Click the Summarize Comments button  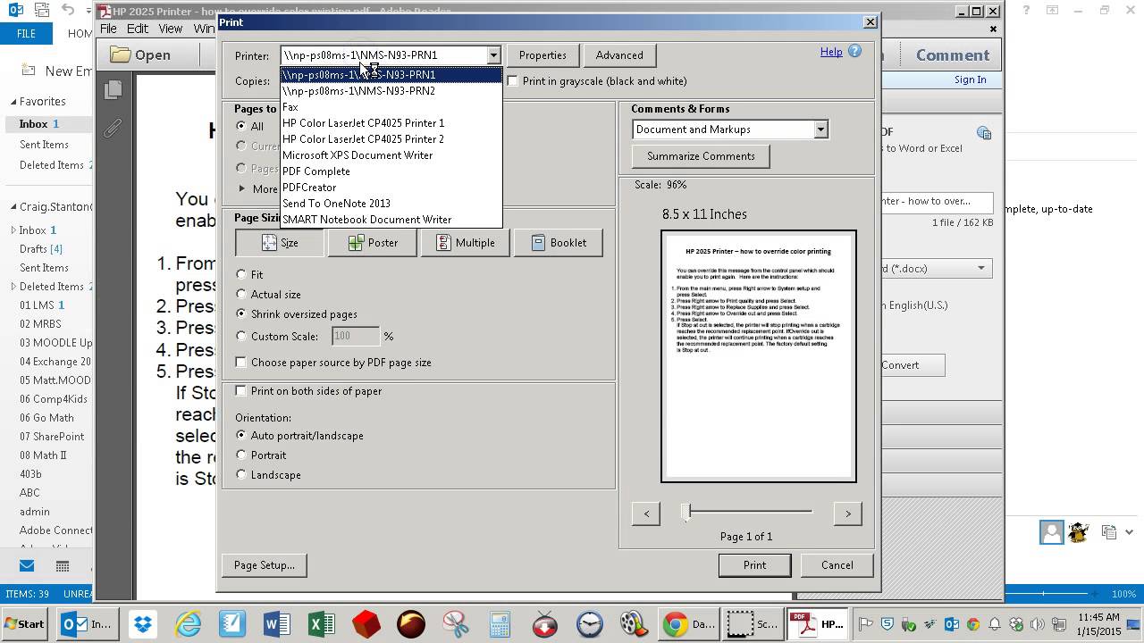tap(701, 155)
